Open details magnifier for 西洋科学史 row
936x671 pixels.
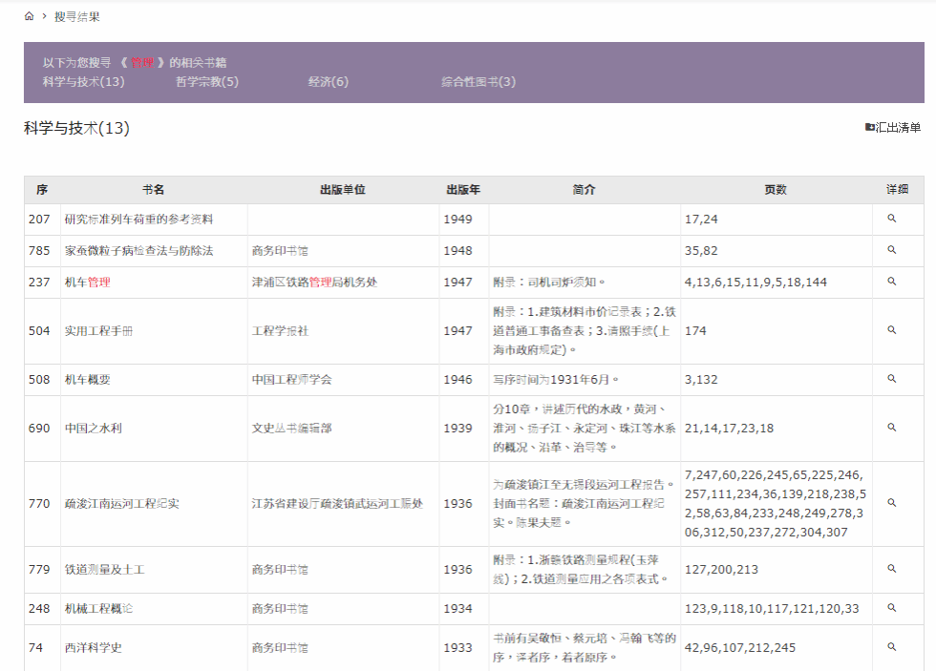(x=891, y=647)
